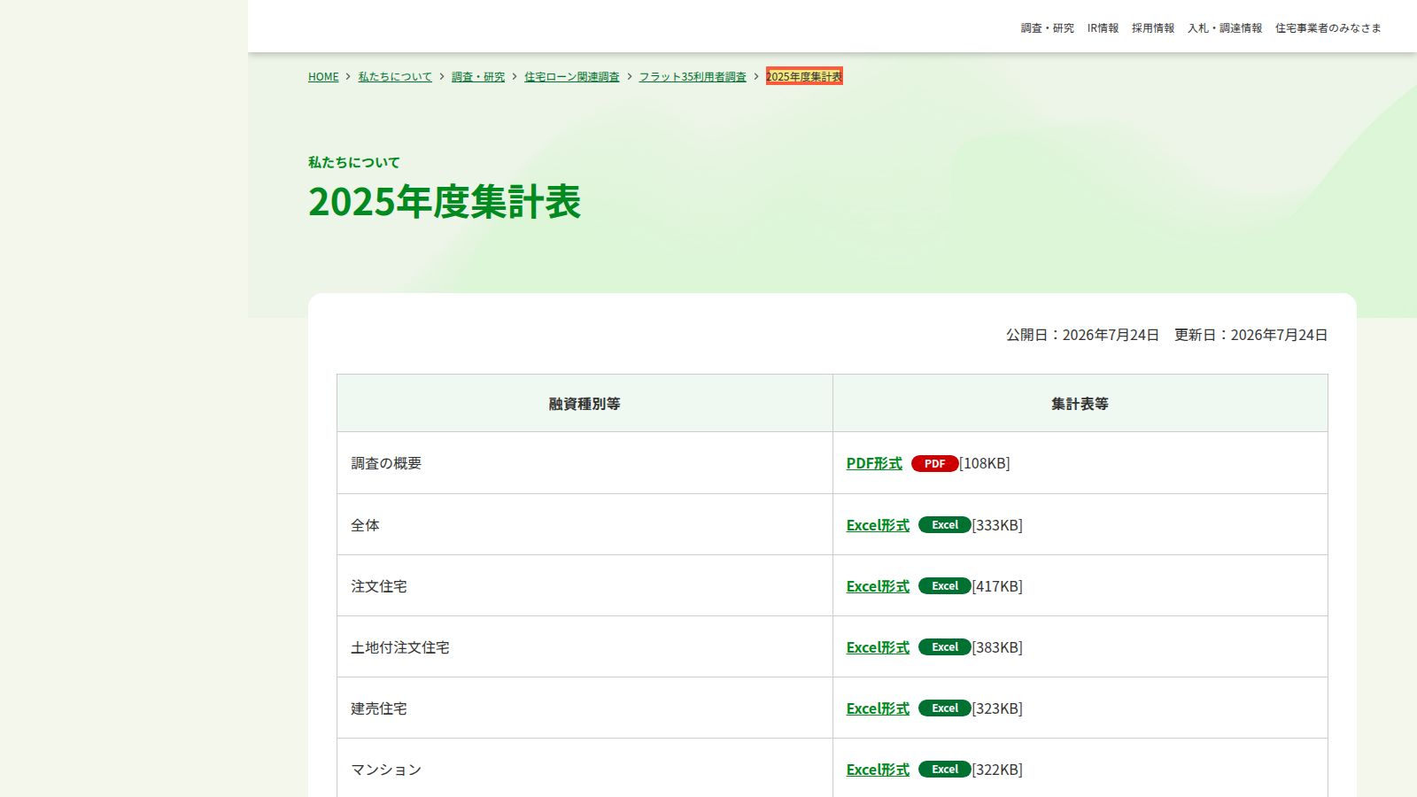Click the 集計表等 column header
Image resolution: width=1417 pixels, height=797 pixels.
tap(1080, 404)
